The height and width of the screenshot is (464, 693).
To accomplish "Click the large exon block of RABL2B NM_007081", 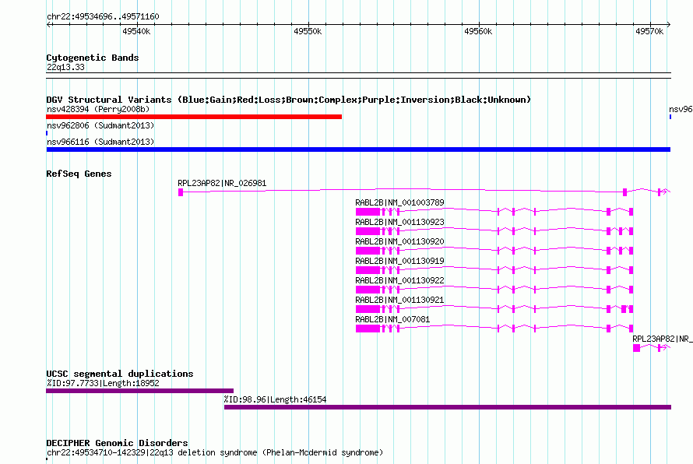I will [x=368, y=329].
